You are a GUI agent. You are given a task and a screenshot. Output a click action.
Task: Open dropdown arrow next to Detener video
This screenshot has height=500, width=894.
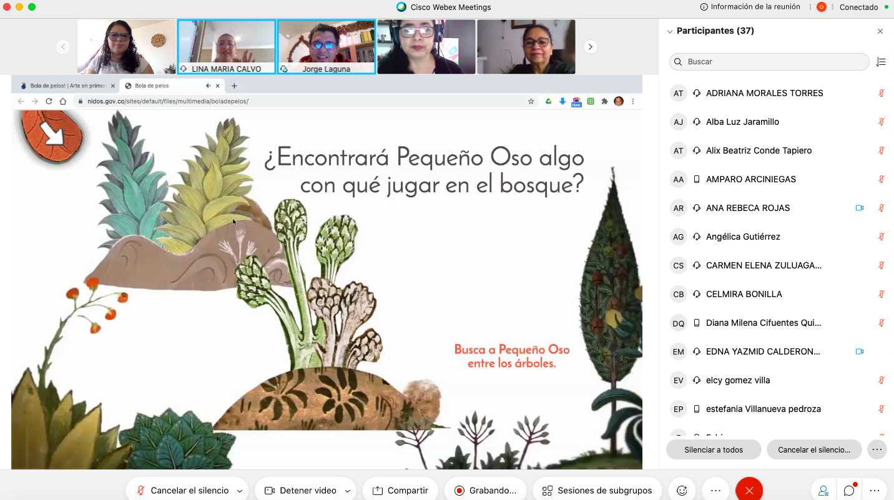[348, 491]
